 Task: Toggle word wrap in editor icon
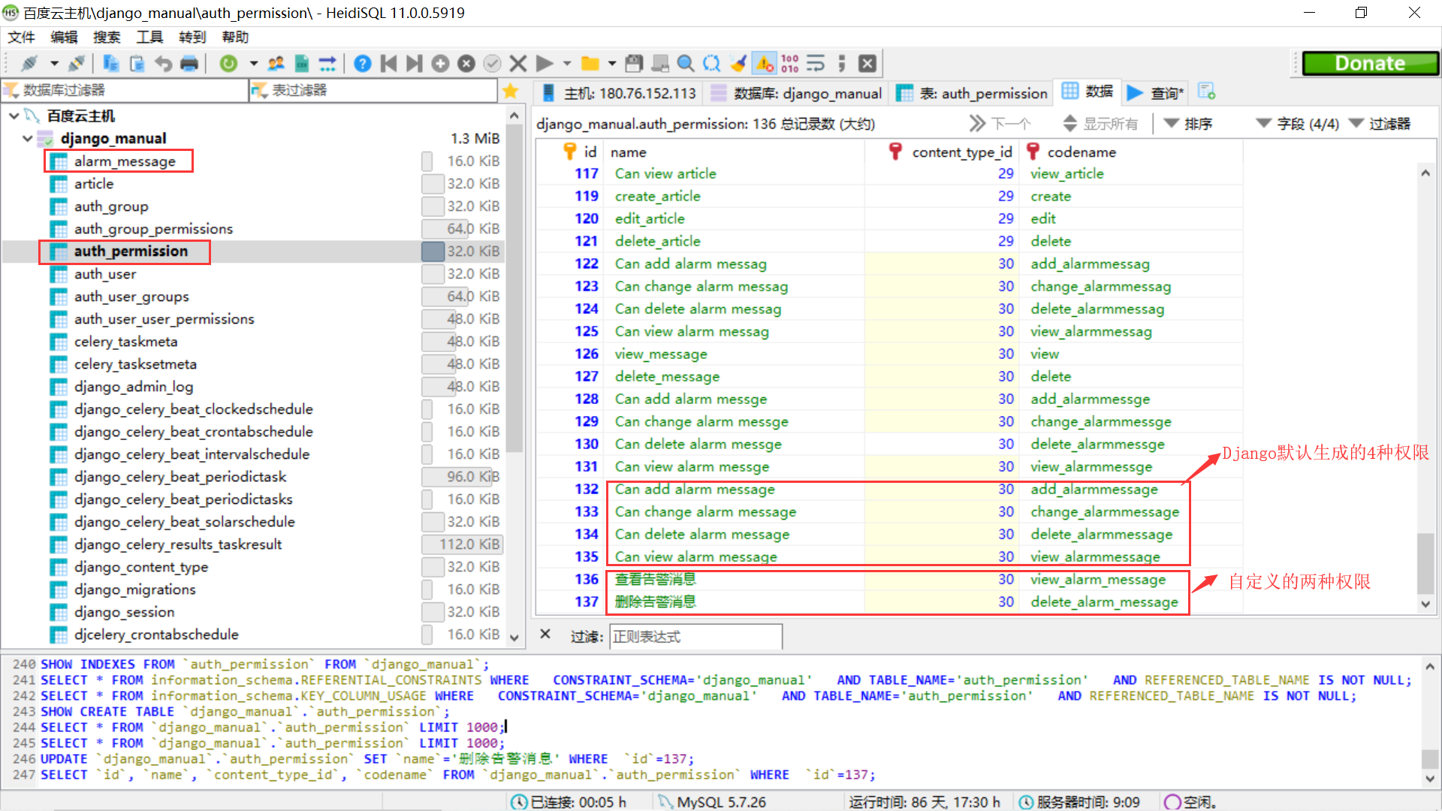point(816,64)
